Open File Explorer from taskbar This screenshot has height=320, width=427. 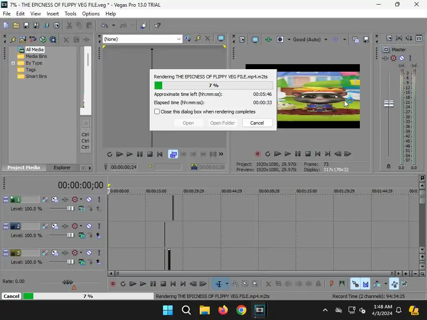pos(204,310)
